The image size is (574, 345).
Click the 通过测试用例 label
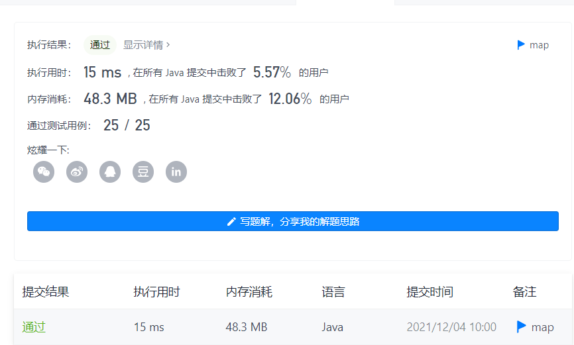click(x=59, y=126)
